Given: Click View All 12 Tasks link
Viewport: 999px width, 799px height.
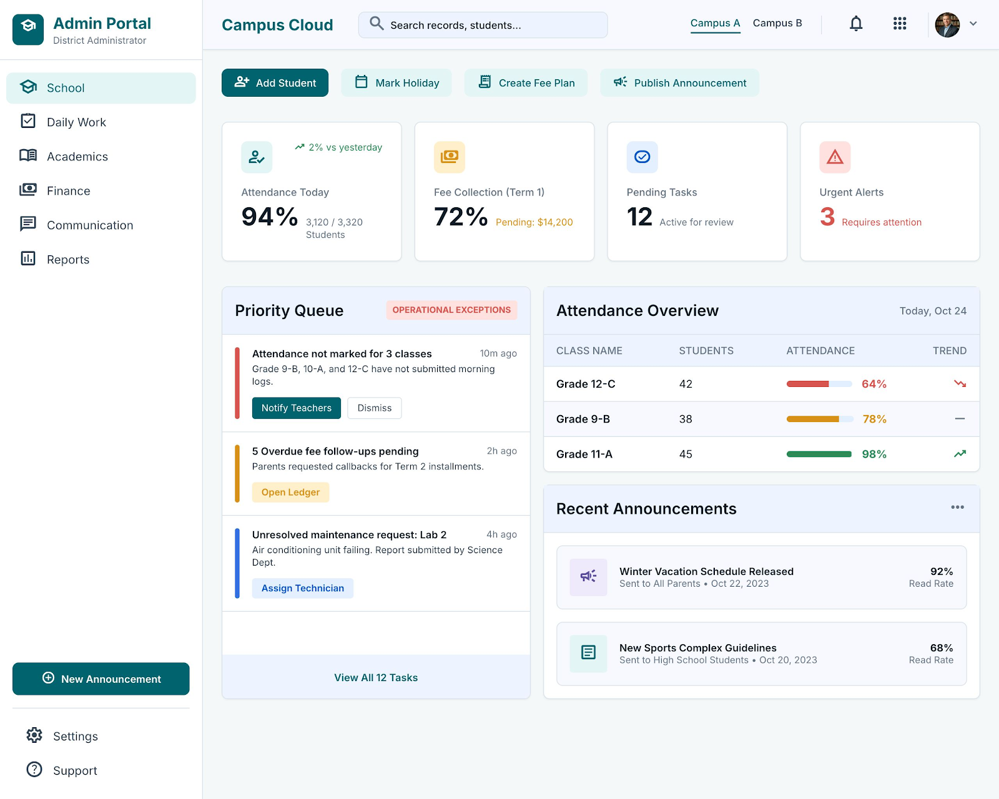Looking at the screenshot, I should tap(376, 678).
